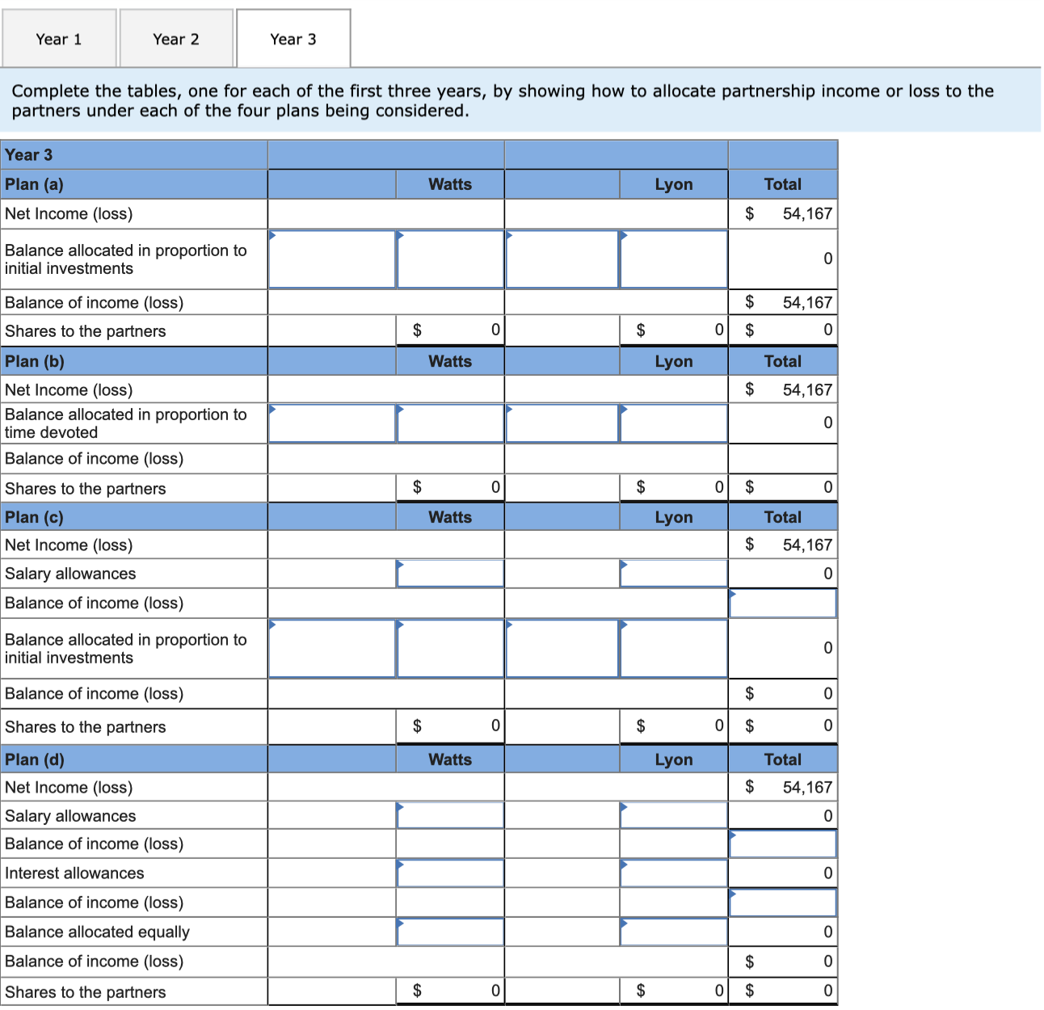
Task: Click Lyon time devoted allocation cell in Plan (b)
Action: tap(673, 423)
